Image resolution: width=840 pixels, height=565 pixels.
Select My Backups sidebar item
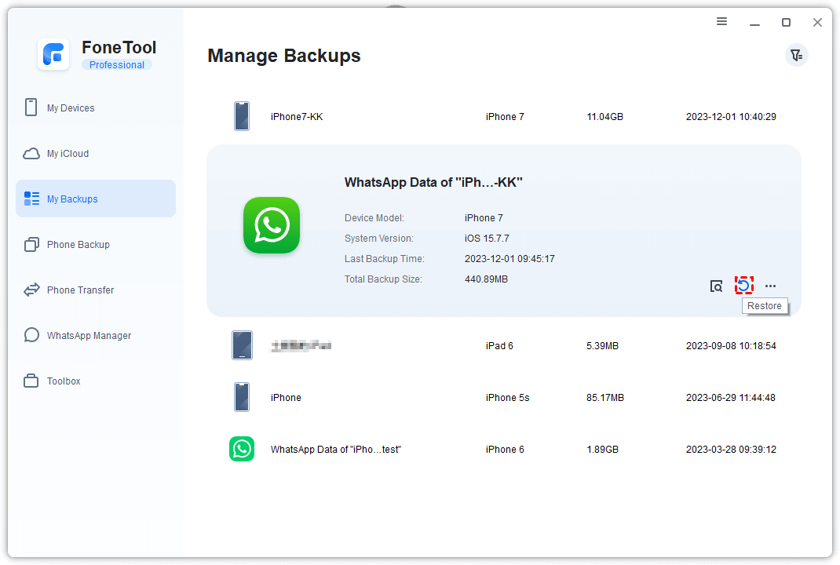[72, 199]
